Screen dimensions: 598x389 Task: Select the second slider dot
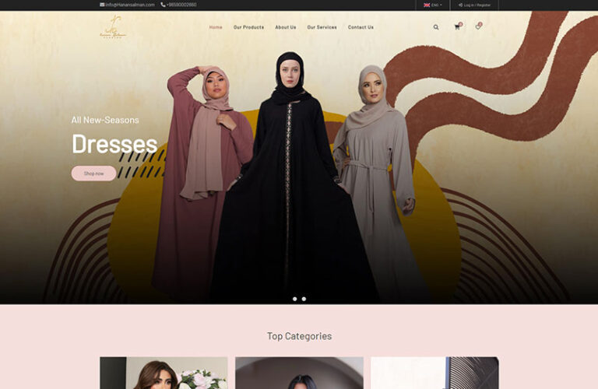(304, 299)
